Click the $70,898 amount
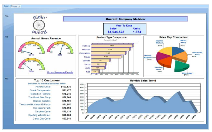This screenshot has width=212, height=132. (67, 108)
